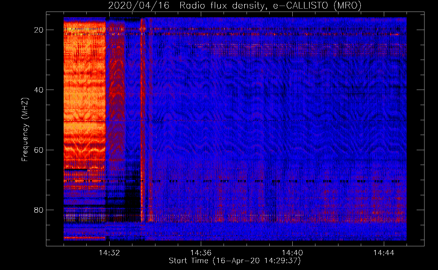
Task: Click the 14:36 time tick label
Action: pos(201,253)
